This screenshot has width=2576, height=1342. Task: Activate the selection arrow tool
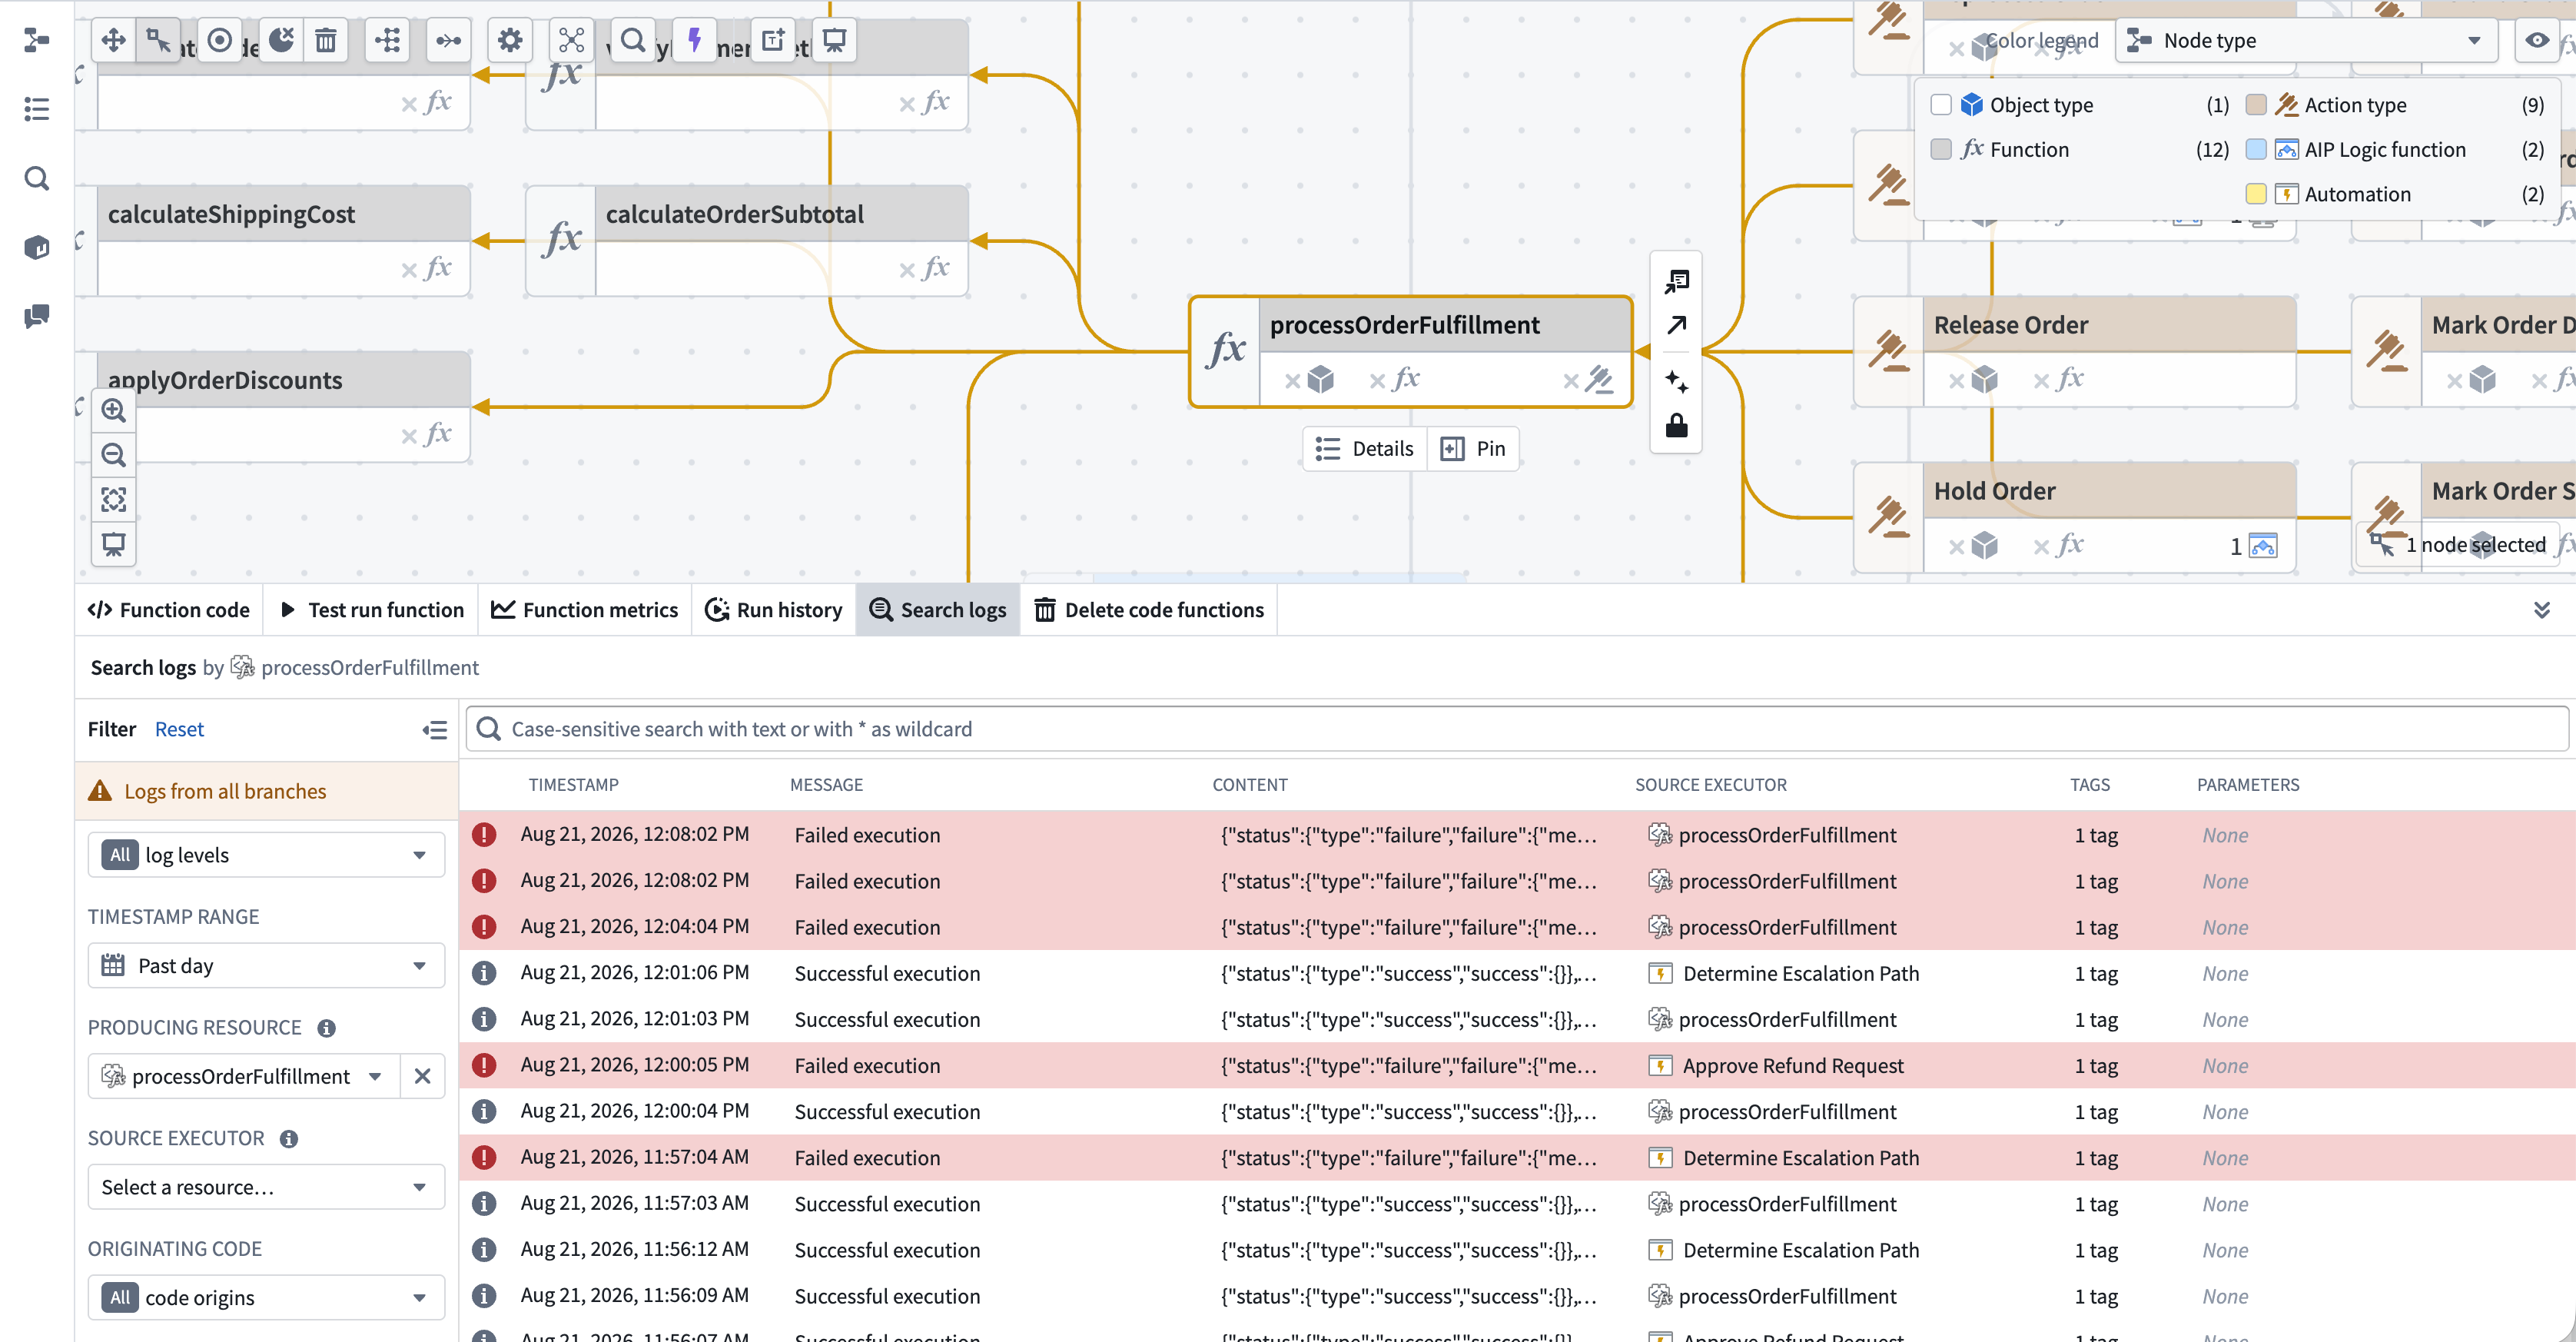[x=158, y=41]
